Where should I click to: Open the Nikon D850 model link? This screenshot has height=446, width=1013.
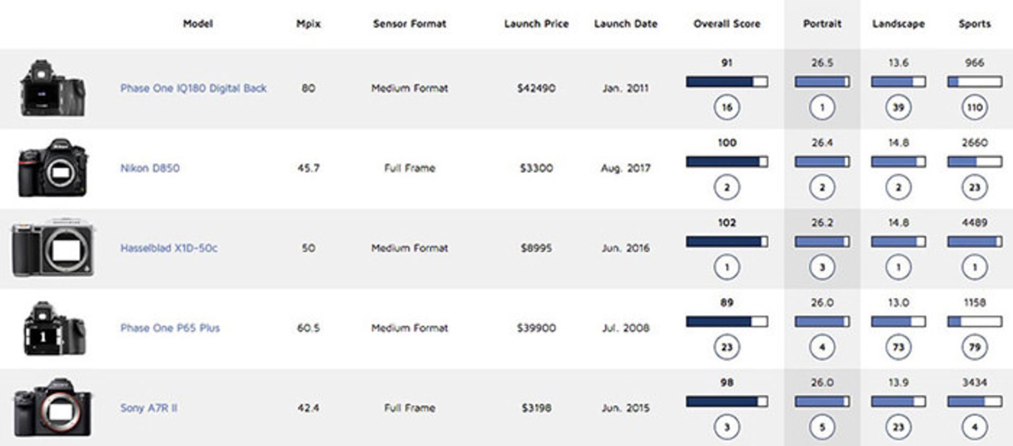tap(150, 168)
